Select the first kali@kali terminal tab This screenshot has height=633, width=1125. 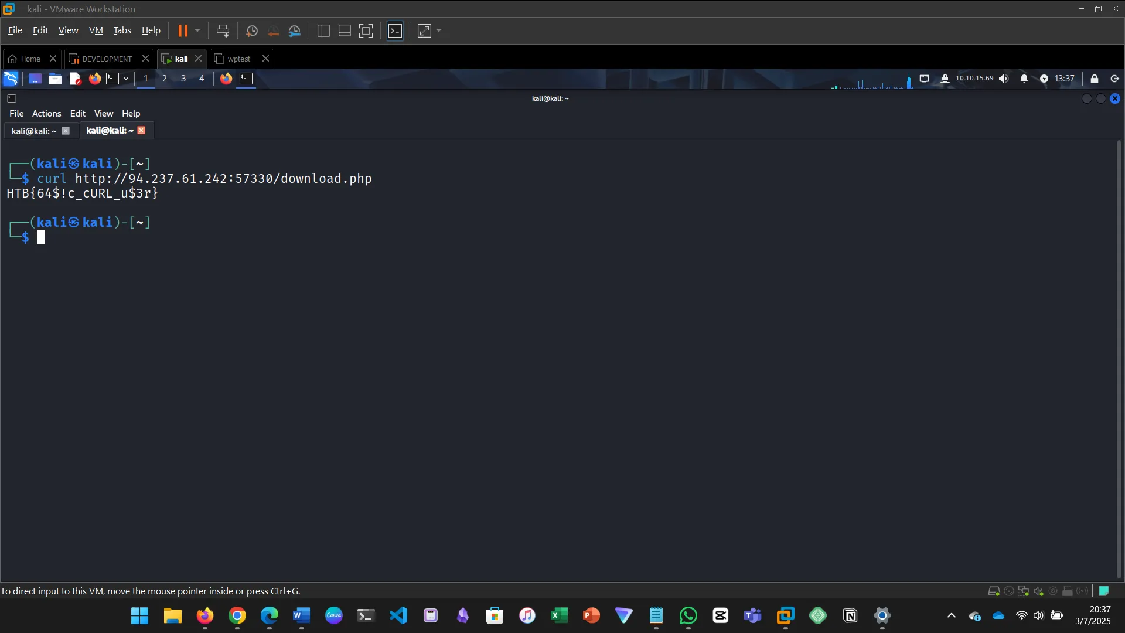click(x=34, y=131)
